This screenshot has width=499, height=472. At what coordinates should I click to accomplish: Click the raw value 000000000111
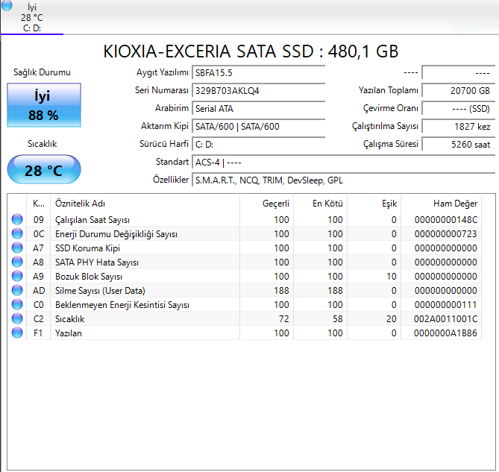[x=445, y=305]
